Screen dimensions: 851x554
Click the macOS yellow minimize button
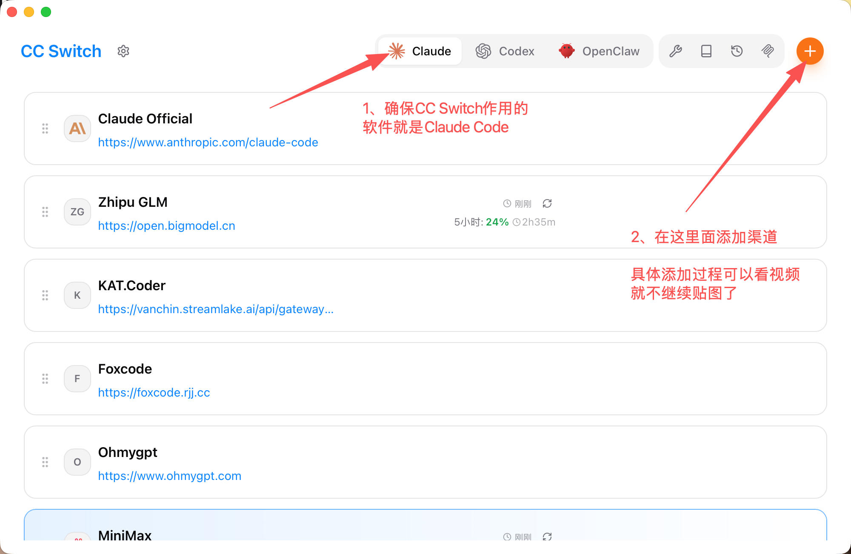pyautogui.click(x=29, y=12)
